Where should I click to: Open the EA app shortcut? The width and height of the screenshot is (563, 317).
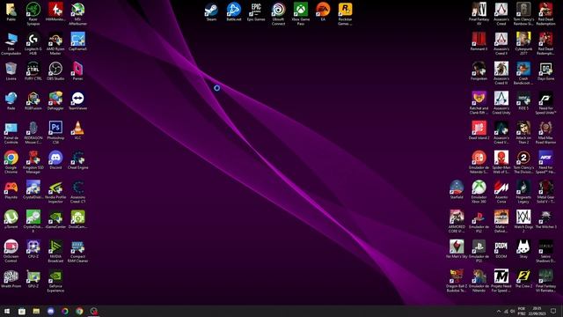tap(323, 11)
